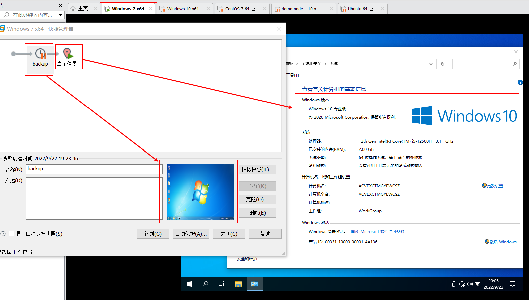Close the CentOS 7 64 tab

[x=264, y=9]
